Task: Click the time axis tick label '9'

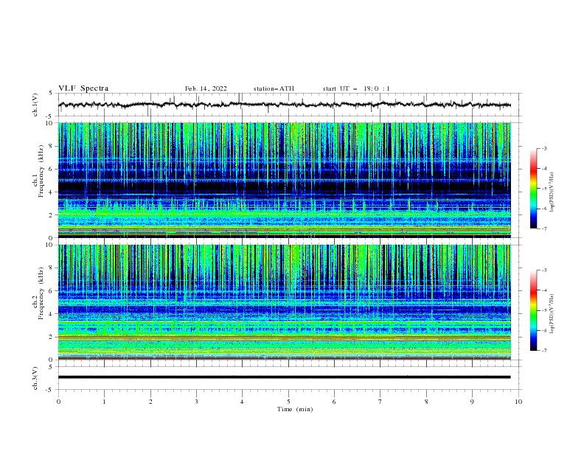Action: (x=472, y=402)
